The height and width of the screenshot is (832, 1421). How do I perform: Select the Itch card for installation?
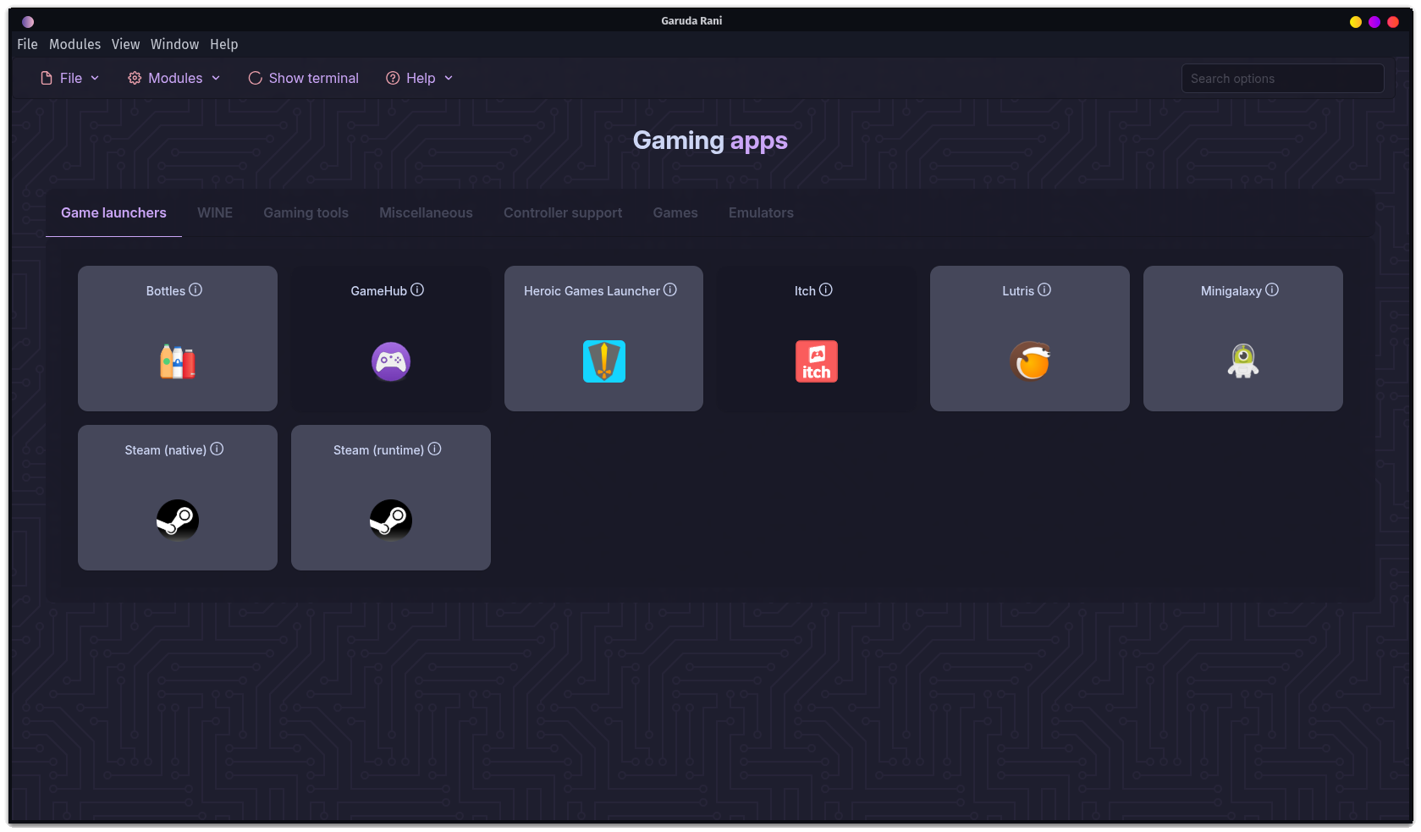pos(817,339)
